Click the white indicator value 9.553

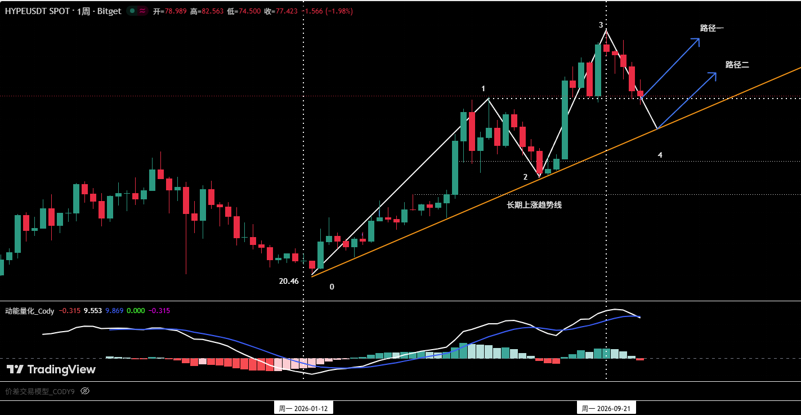(x=92, y=311)
